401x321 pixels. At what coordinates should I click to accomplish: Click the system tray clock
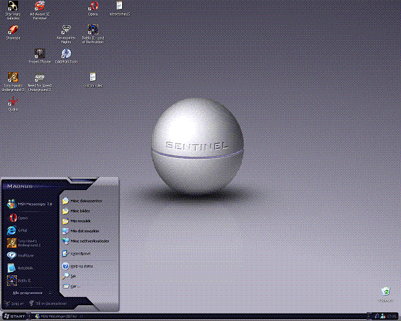pyautogui.click(x=392, y=317)
